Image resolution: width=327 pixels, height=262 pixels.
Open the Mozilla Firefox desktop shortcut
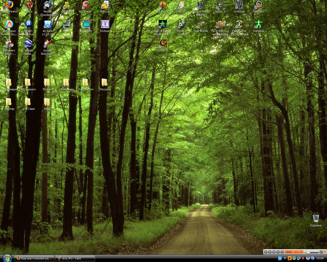[9, 5]
